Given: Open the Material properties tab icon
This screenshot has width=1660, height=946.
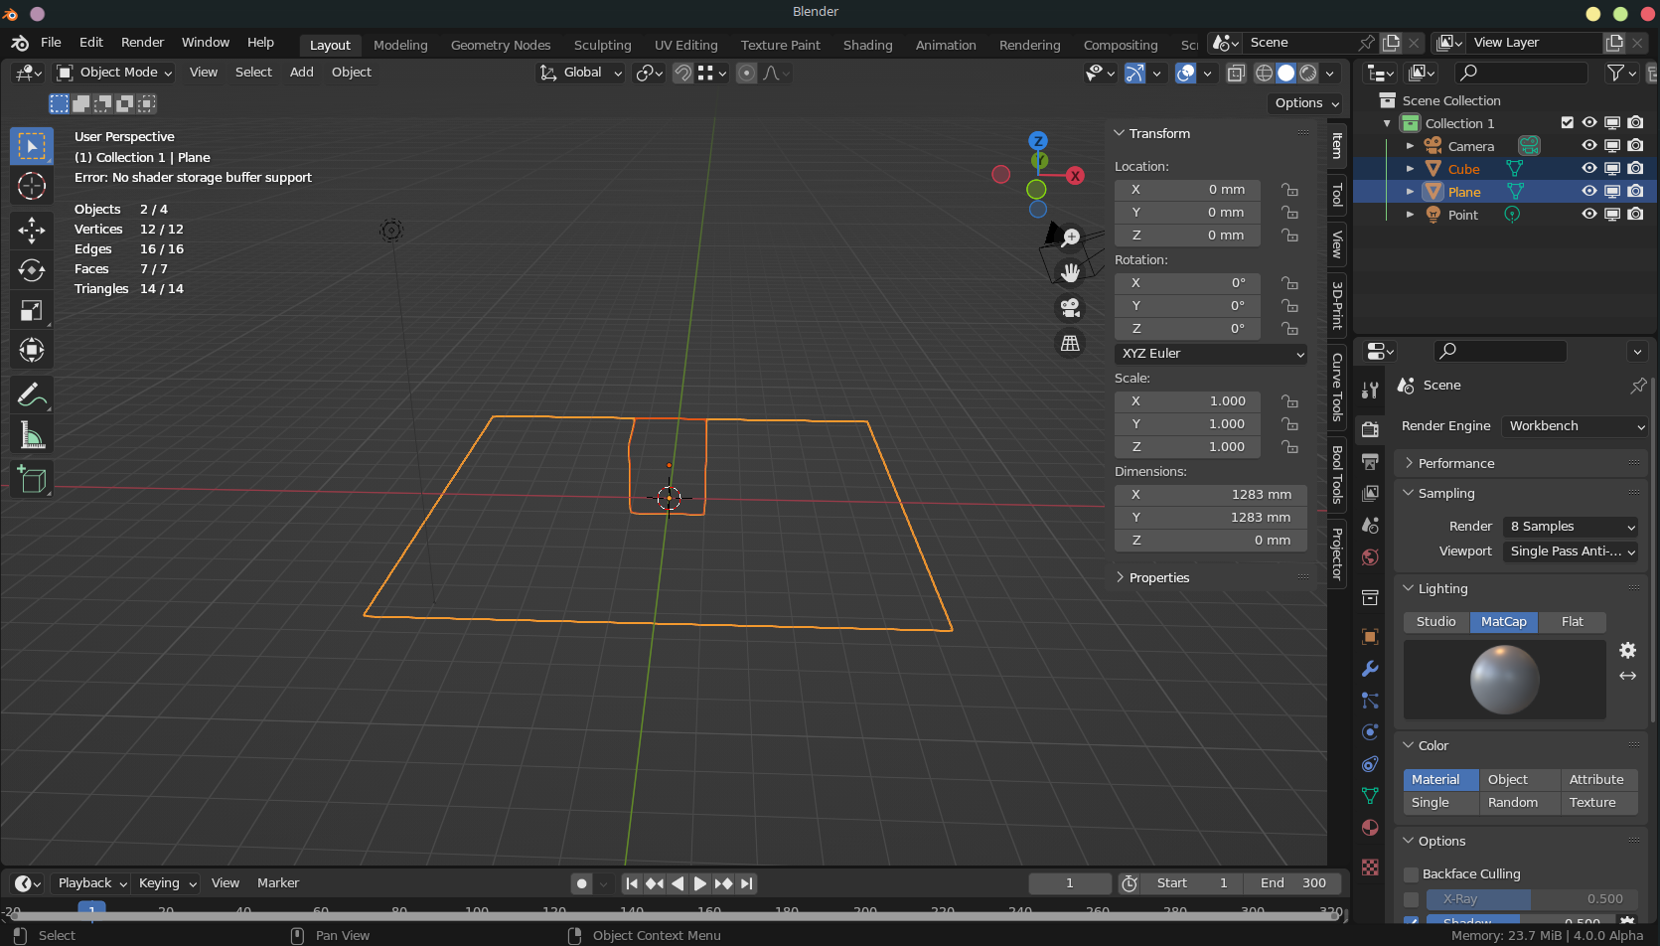Looking at the screenshot, I should (x=1370, y=828).
